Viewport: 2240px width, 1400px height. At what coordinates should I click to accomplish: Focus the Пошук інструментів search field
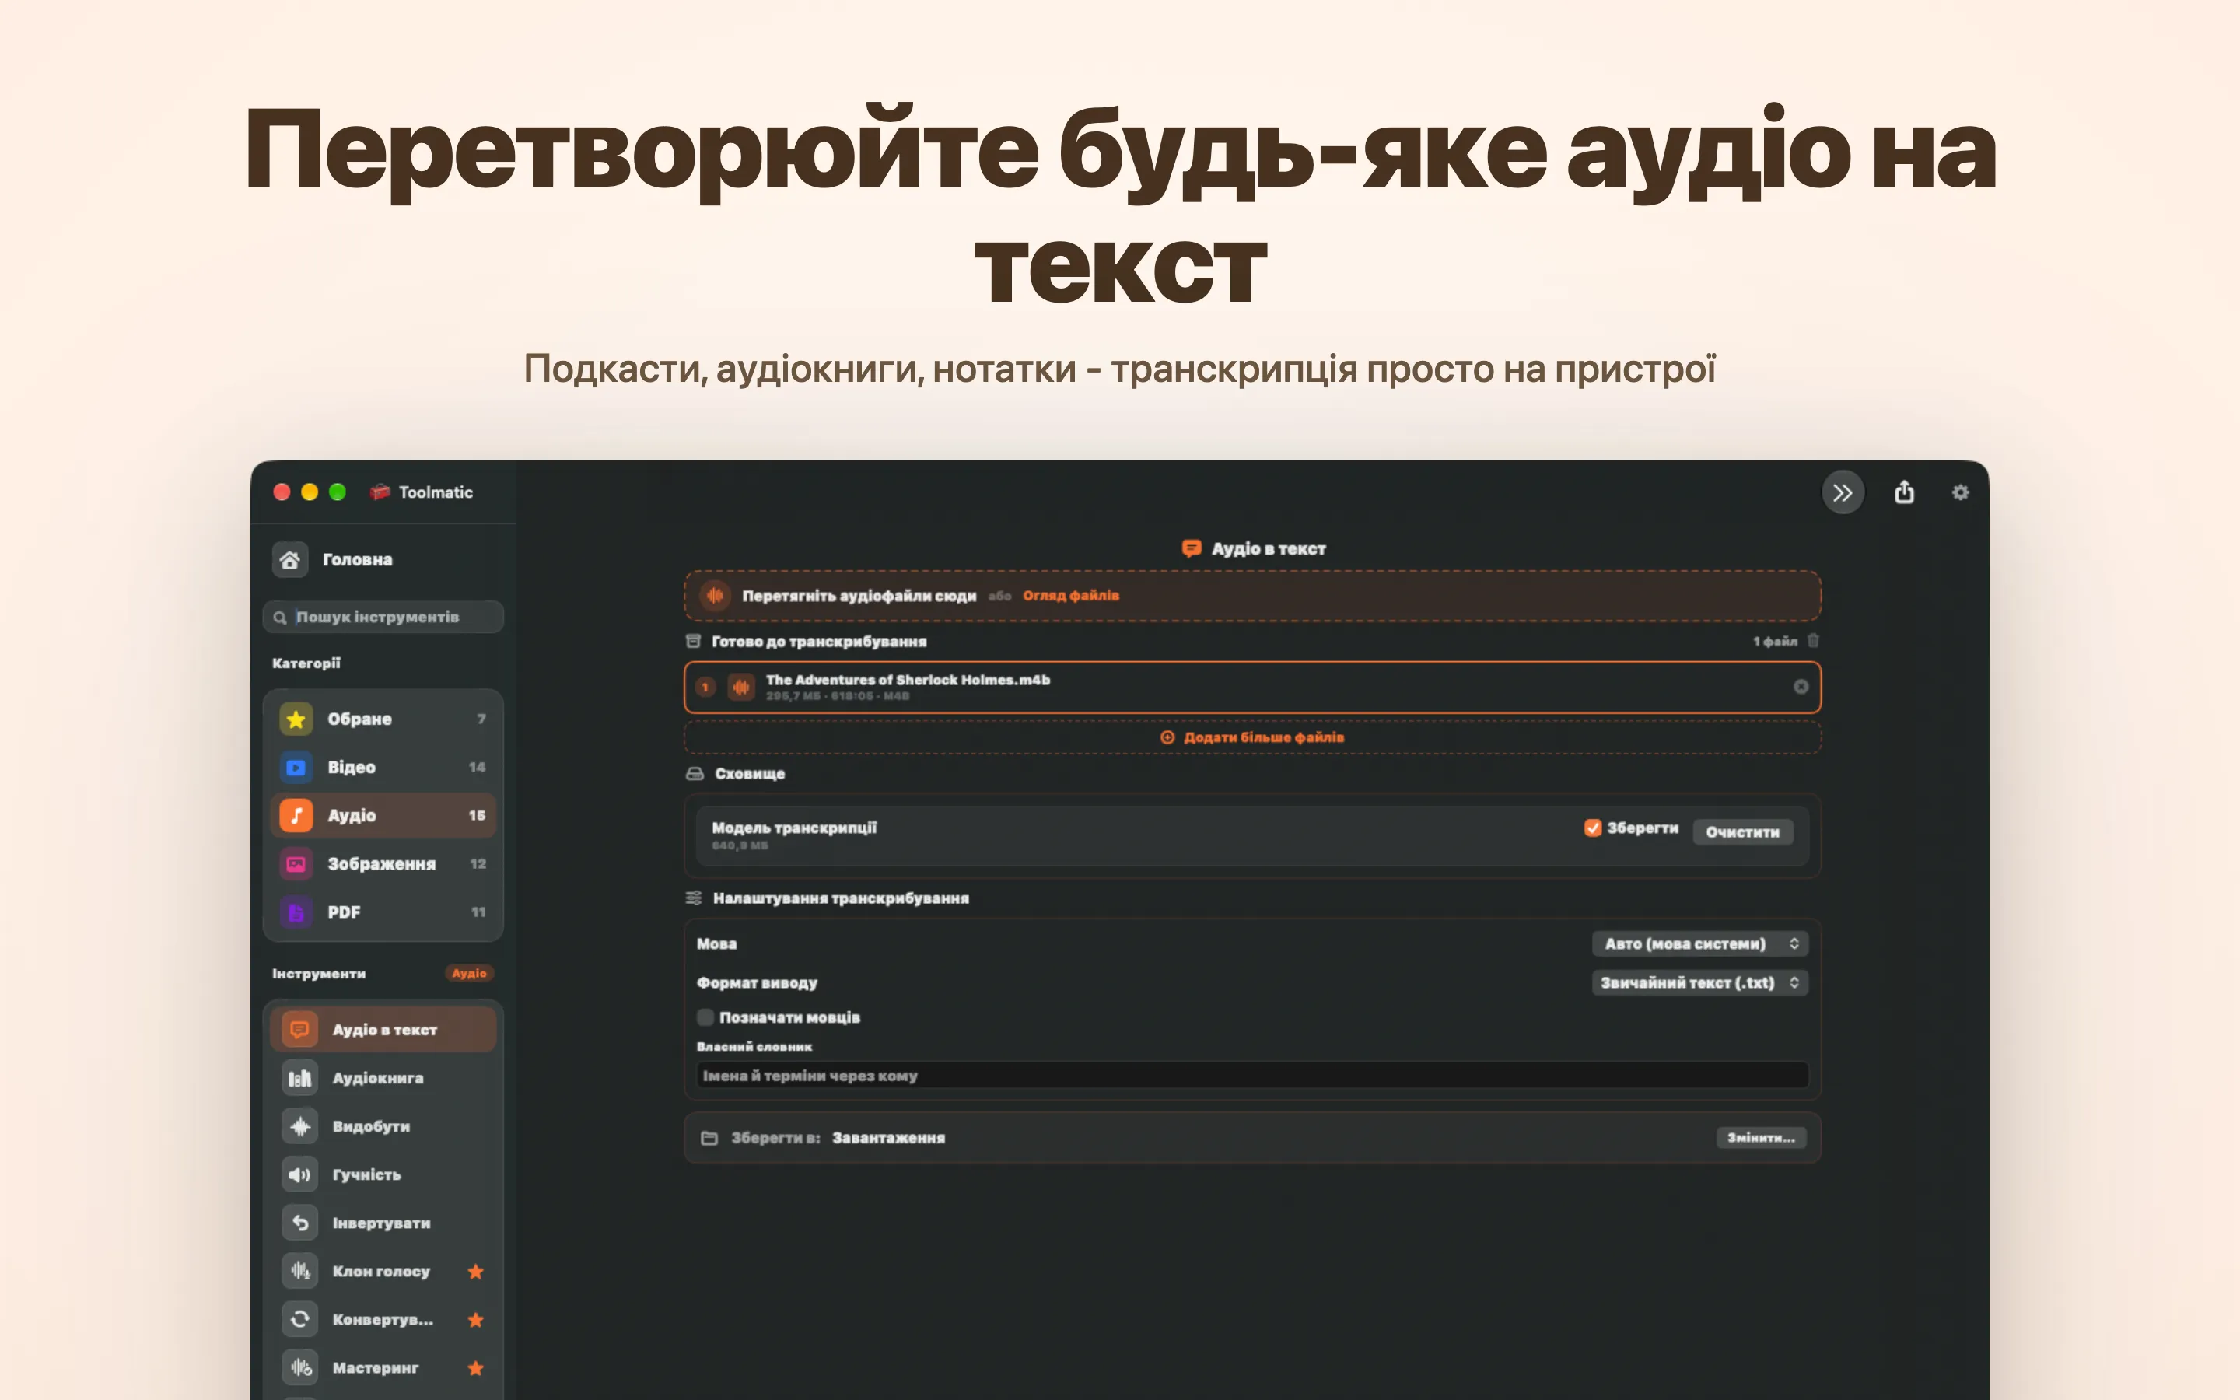pyautogui.click(x=383, y=618)
